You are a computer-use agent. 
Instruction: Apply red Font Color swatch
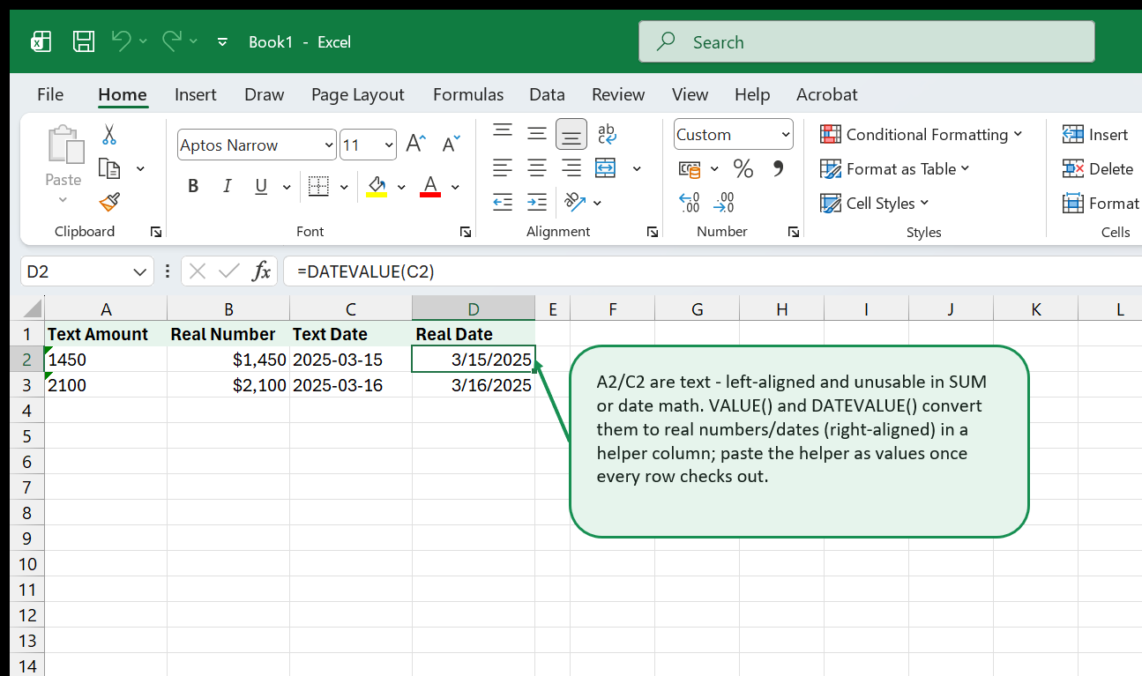coord(430,187)
